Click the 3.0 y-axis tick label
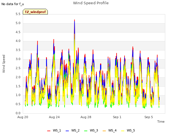182x136 pixels. pos(18,59)
